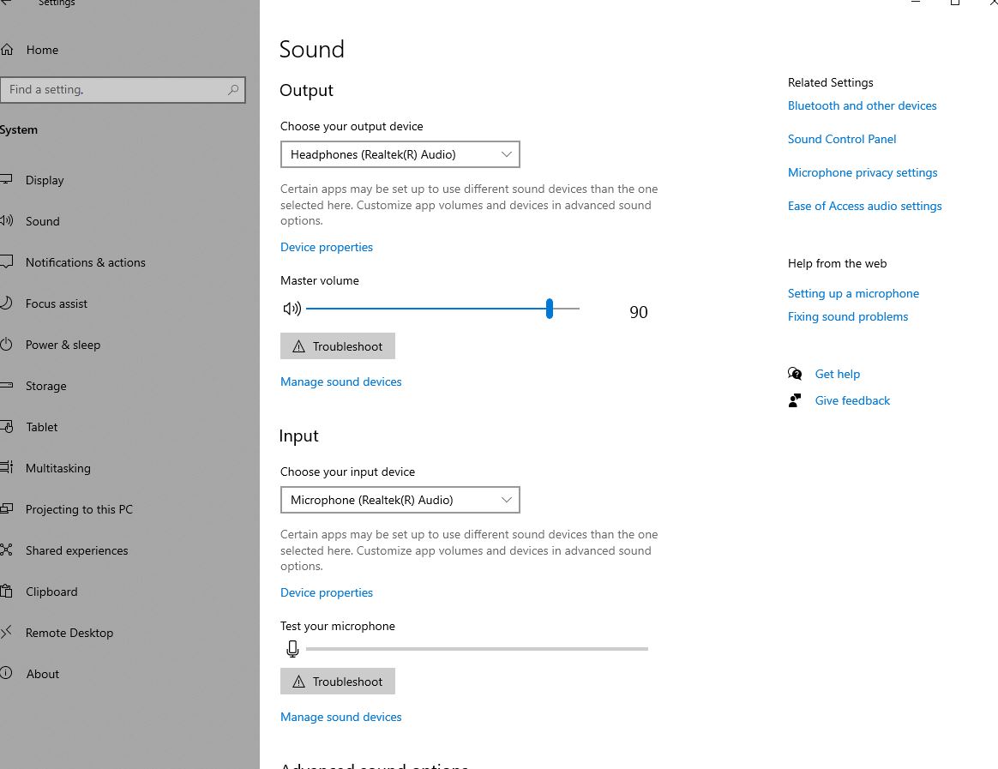Viewport: 998px width, 769px height.
Task: Click the Give feedback person icon
Action: pyautogui.click(x=794, y=400)
